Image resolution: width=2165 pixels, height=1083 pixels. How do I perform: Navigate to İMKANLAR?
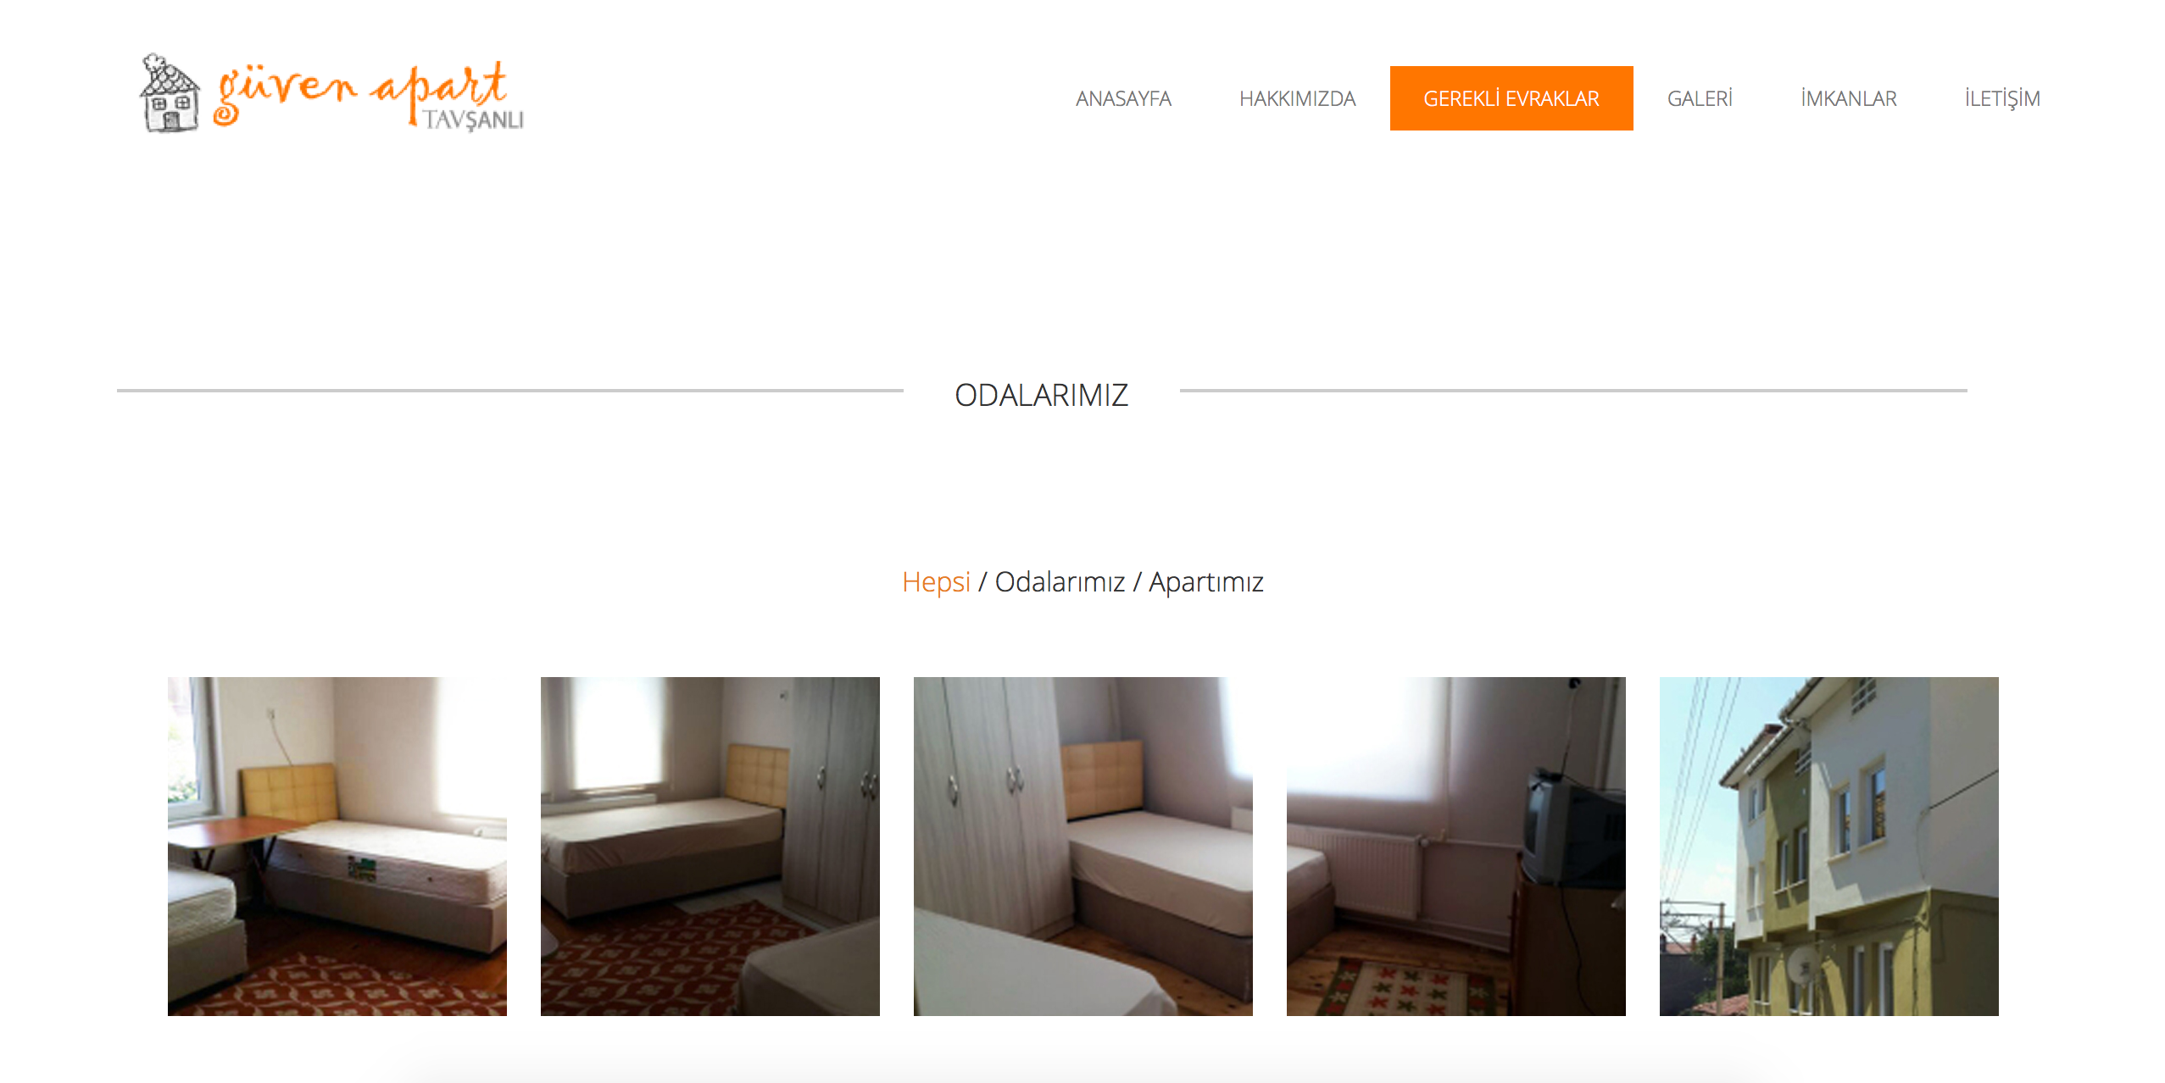point(1848,98)
